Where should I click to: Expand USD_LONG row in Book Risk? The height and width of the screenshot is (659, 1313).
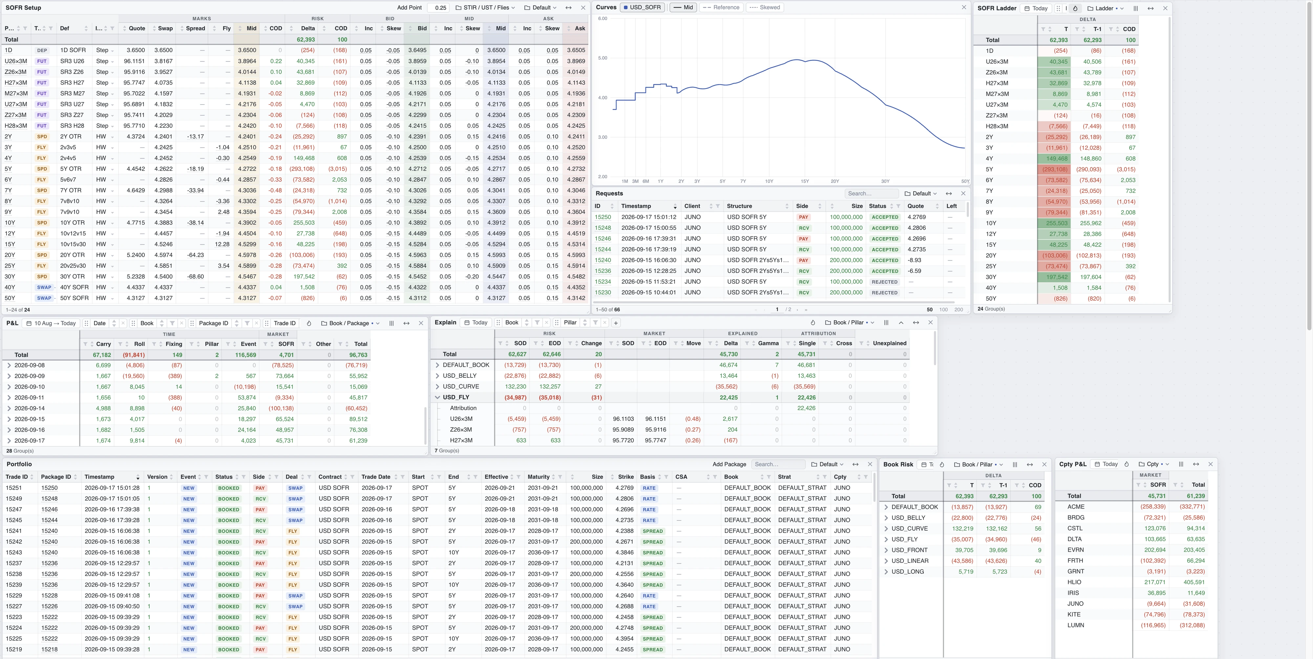[886, 572]
